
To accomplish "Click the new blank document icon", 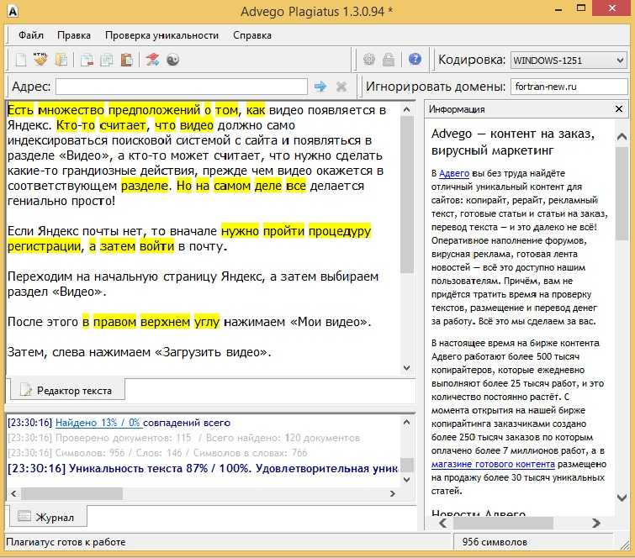I will [x=21, y=60].
